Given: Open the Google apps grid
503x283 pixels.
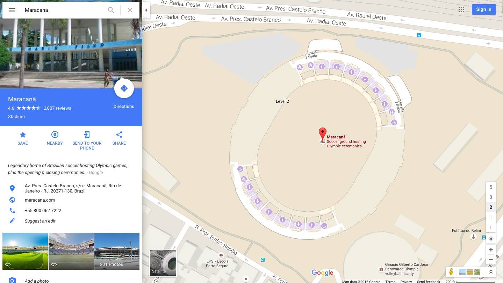Looking at the screenshot, I should (x=461, y=9).
